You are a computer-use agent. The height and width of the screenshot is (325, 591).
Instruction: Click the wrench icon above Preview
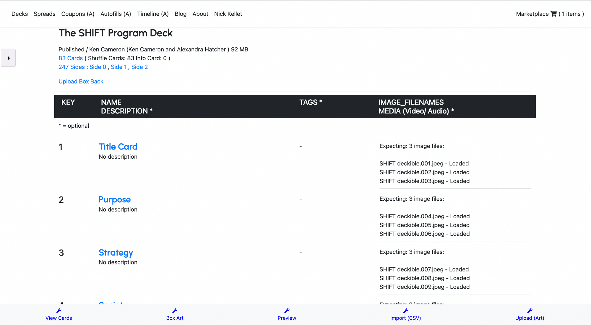pos(287,311)
